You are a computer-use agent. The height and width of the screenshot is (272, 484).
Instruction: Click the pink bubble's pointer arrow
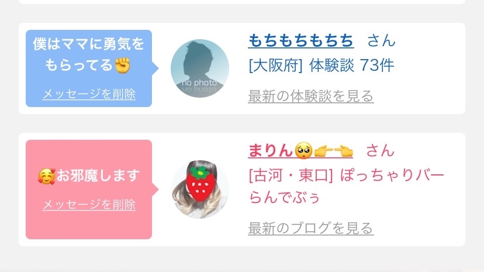point(155,190)
